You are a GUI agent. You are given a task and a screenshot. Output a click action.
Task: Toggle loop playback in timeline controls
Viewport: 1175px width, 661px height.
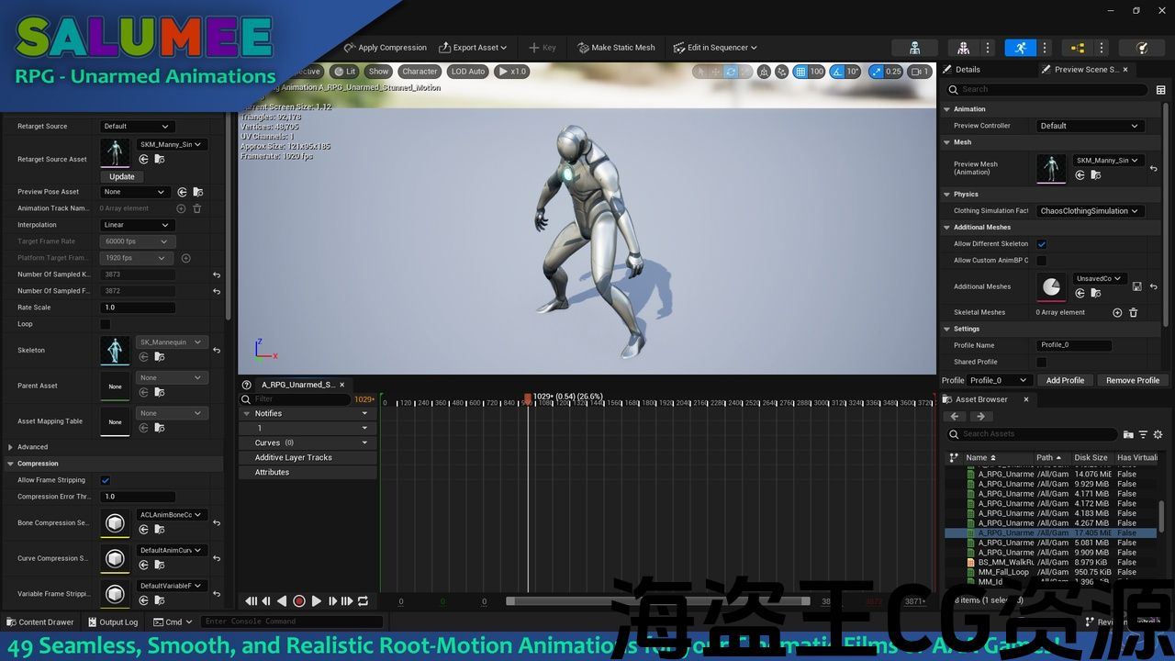pos(364,601)
